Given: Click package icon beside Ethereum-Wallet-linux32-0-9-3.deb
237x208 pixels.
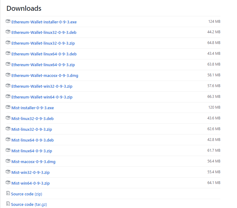Looking at the screenshot, I should [8, 32].
